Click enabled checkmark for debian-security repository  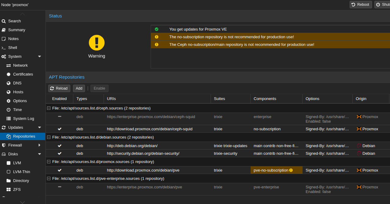(x=60, y=154)
